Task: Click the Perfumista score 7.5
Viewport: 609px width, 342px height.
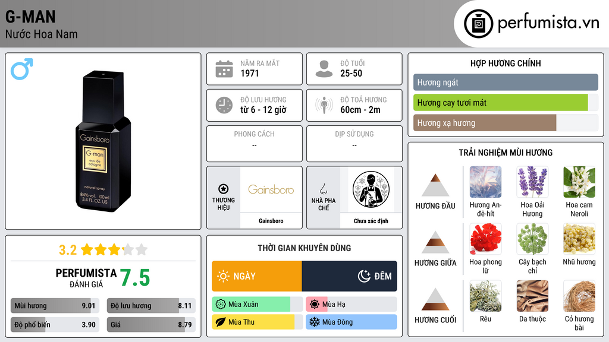Action: point(135,278)
